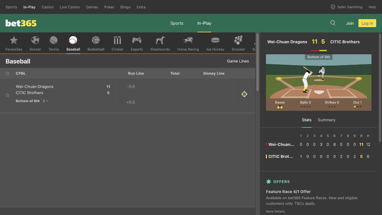382x215 pixels.
Task: Favourite the CPBL league with star
Action: [8, 73]
